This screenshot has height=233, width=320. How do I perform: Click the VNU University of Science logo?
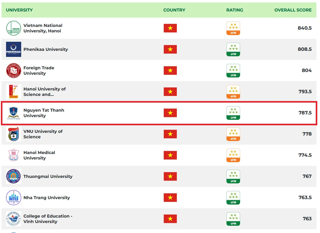pos(13,134)
